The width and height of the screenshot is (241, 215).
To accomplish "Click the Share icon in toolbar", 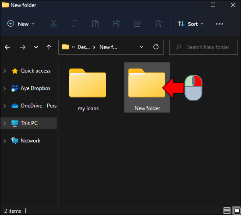I will click(138, 24).
